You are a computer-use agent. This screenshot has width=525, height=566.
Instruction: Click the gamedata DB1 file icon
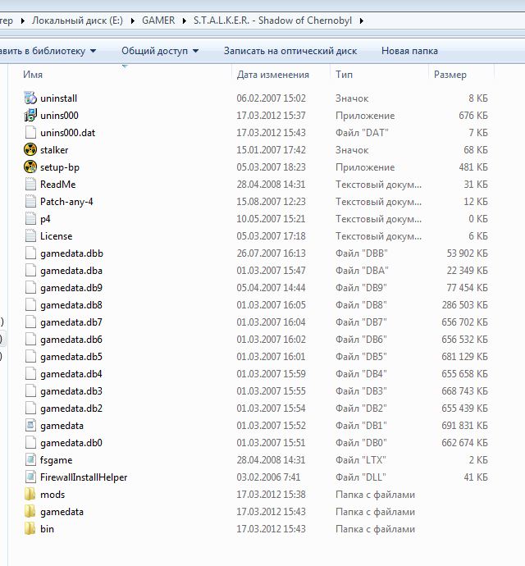pyautogui.click(x=30, y=426)
